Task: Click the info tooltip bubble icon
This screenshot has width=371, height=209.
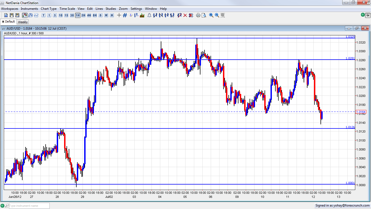Action: click(131, 15)
